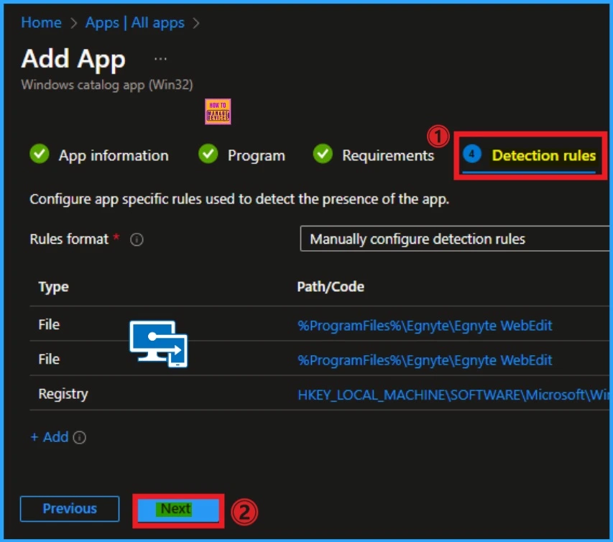Click the green check beside Requirements
The width and height of the screenshot is (613, 542).
click(323, 154)
